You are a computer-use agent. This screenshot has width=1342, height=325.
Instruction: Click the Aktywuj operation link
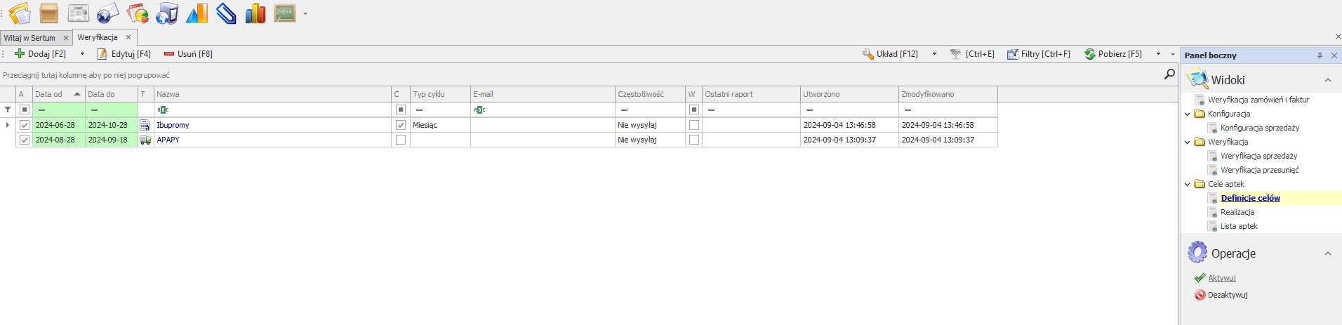(1221, 278)
